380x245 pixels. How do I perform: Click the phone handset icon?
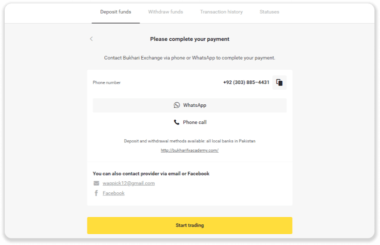click(177, 122)
